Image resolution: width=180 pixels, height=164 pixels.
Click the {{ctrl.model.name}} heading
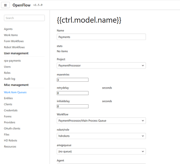coord(89,20)
